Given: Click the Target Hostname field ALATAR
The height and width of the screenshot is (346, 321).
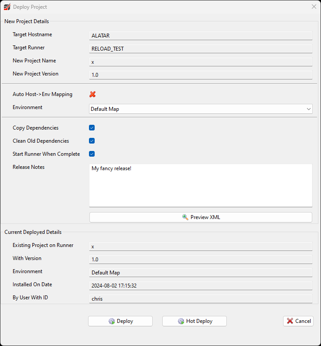Looking at the screenshot, I should click(x=201, y=36).
